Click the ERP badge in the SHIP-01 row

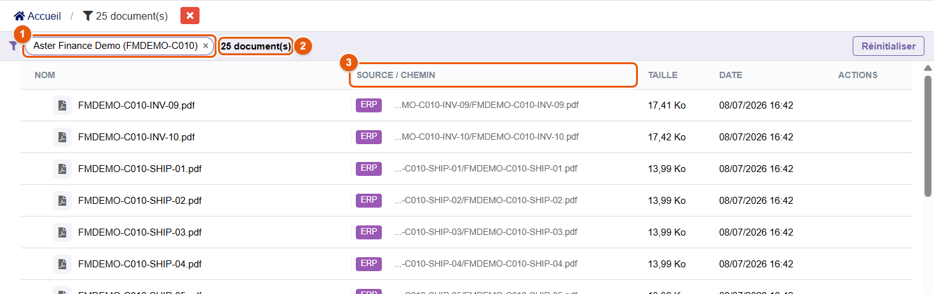(x=369, y=168)
